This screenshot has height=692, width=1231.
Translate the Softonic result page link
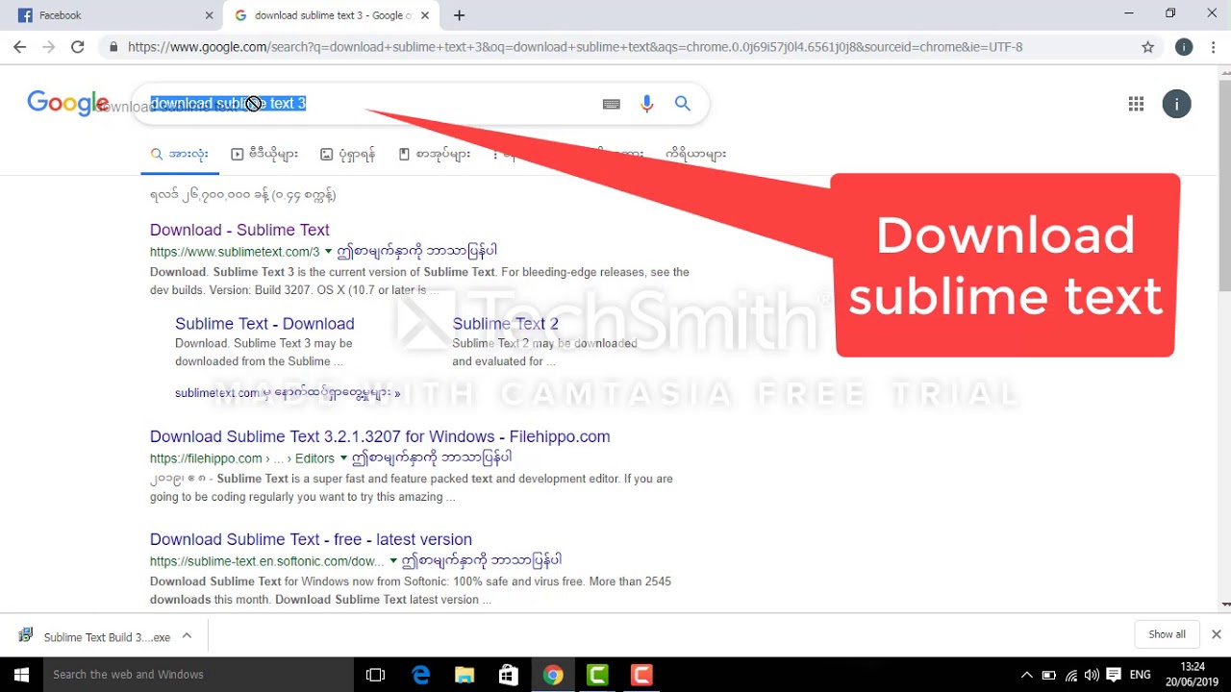coord(482,560)
